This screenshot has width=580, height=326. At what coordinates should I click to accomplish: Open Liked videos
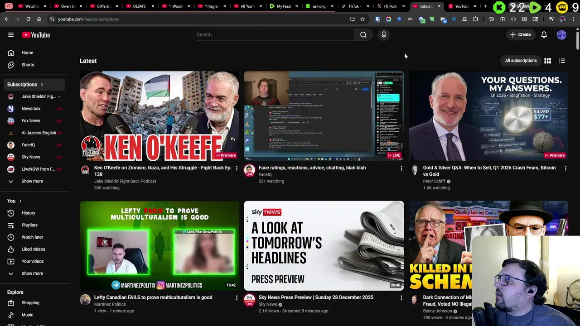tap(33, 249)
